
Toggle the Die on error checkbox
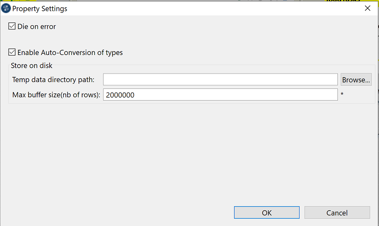click(x=12, y=27)
